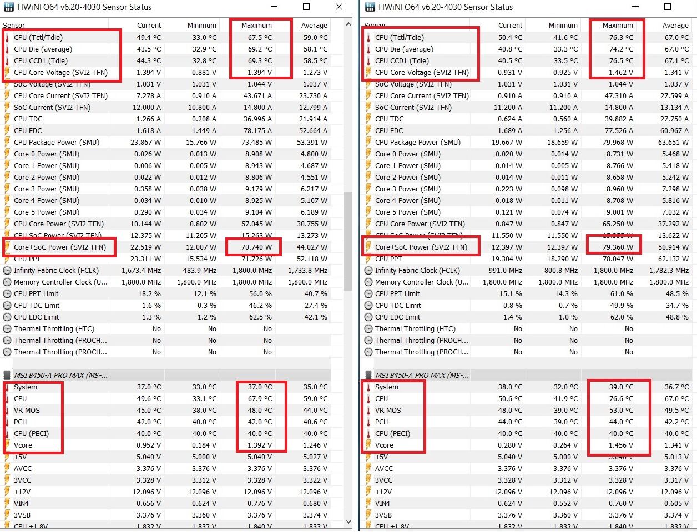Select CPU (PECI) row in left window
697x532 pixels.
click(165, 434)
